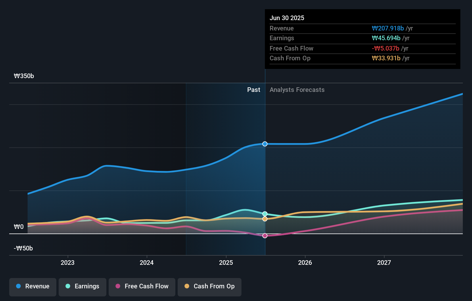
Task: Toggle Free Cash Flow line visibility
Action: click(x=142, y=287)
